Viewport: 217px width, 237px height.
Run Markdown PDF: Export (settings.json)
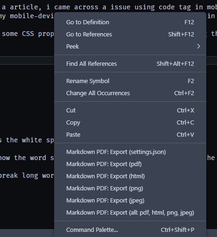130,152
